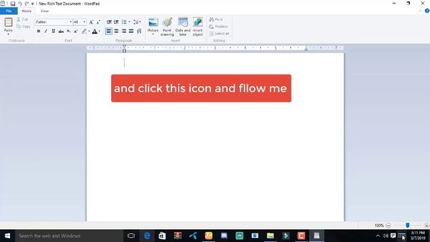The height and width of the screenshot is (242, 430).
Task: Click the Undo icon in quick access toolbar
Action: click(x=19, y=3)
